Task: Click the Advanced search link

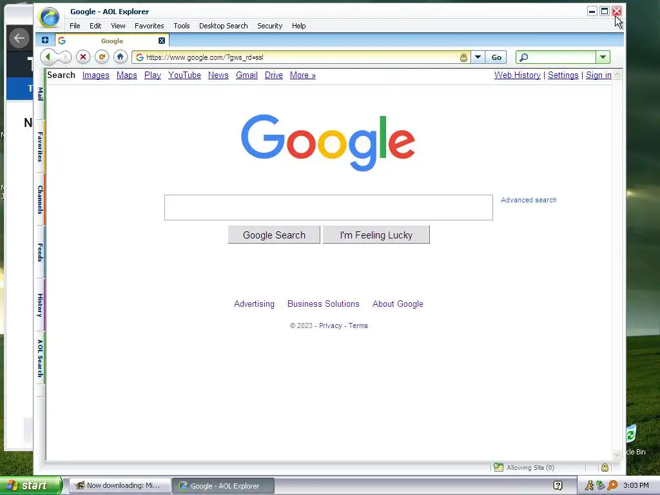Action: (529, 200)
